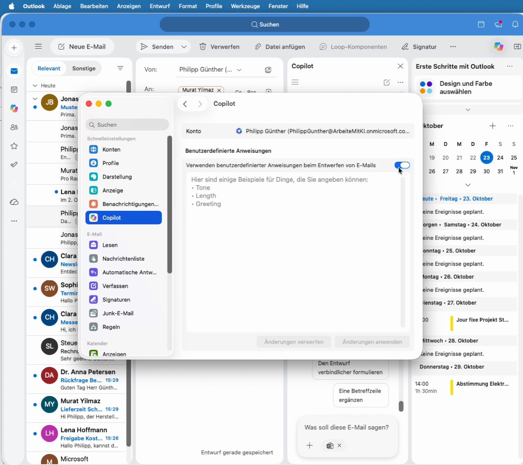
Task: Click the Outlook Suchen search bar
Action: click(x=265, y=25)
